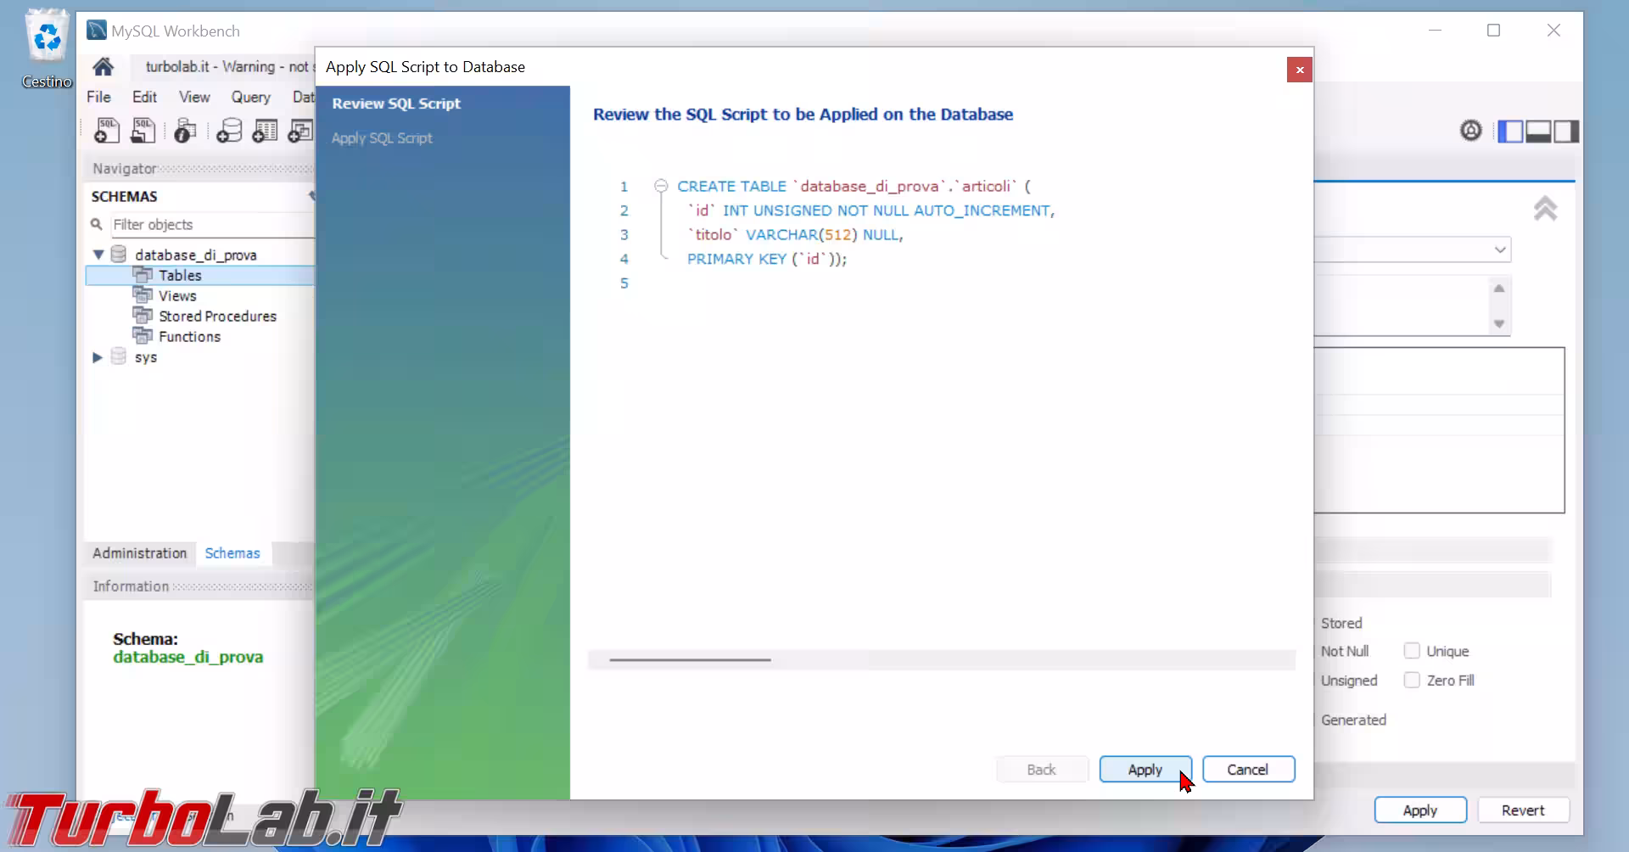The width and height of the screenshot is (1629, 852).
Task: Click the Functions folder icon
Action: point(143,336)
